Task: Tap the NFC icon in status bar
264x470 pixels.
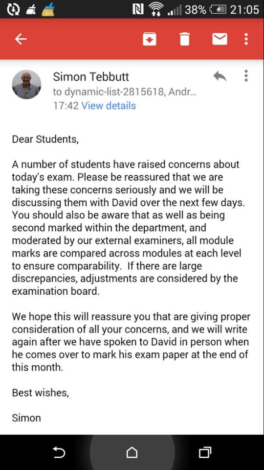Action: (x=136, y=9)
